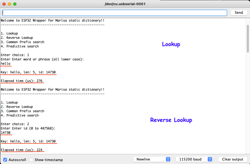Enable the Show timestamp checkbox
250x164 pixels.
[31, 160]
